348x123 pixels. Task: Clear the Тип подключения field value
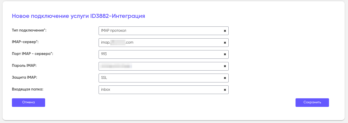[225, 31]
